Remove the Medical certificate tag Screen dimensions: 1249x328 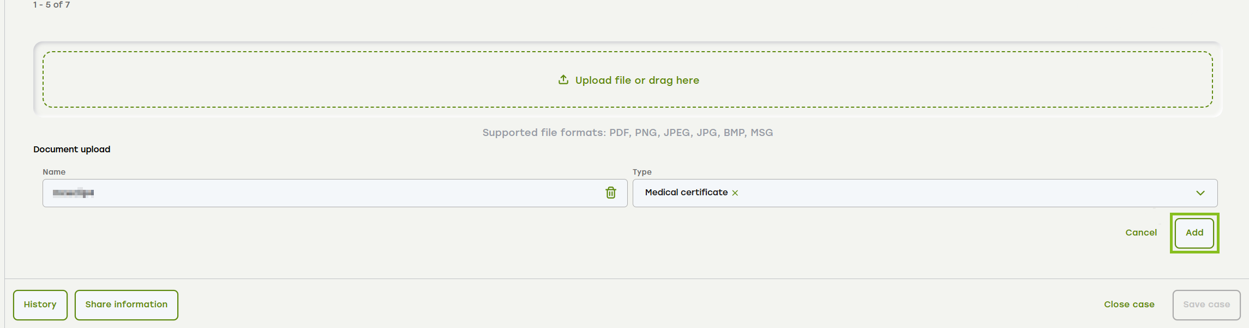coord(735,193)
